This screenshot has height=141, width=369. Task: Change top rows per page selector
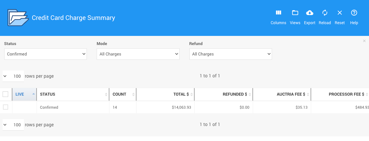pos(13,76)
